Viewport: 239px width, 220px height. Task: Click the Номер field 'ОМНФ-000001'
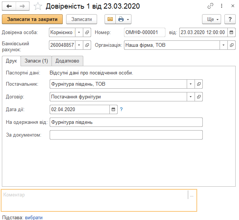145,33
